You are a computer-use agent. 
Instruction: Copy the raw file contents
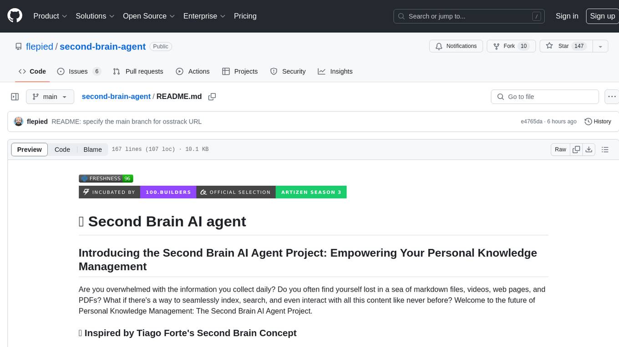[x=577, y=149]
